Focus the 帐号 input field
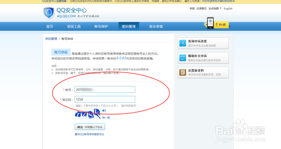This screenshot has height=149, width=281. 105,89
